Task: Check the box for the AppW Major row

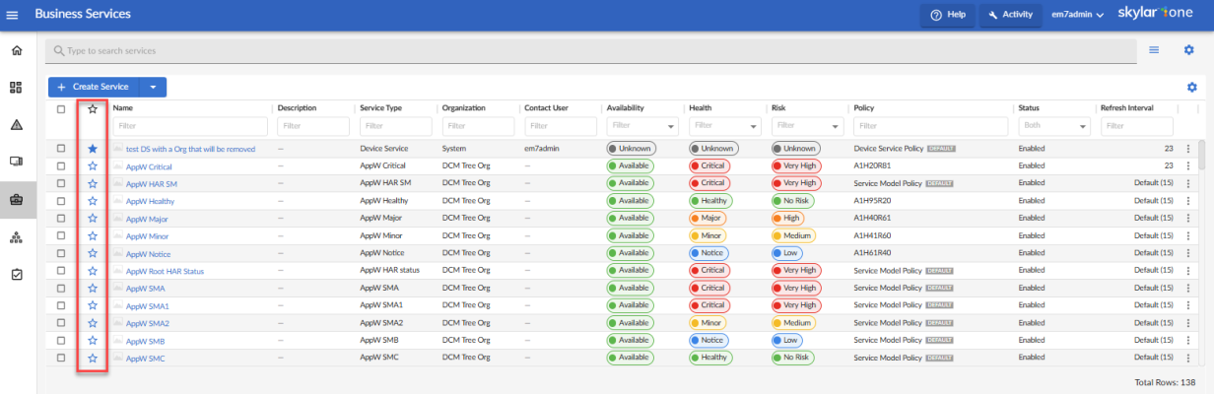Action: (x=61, y=219)
